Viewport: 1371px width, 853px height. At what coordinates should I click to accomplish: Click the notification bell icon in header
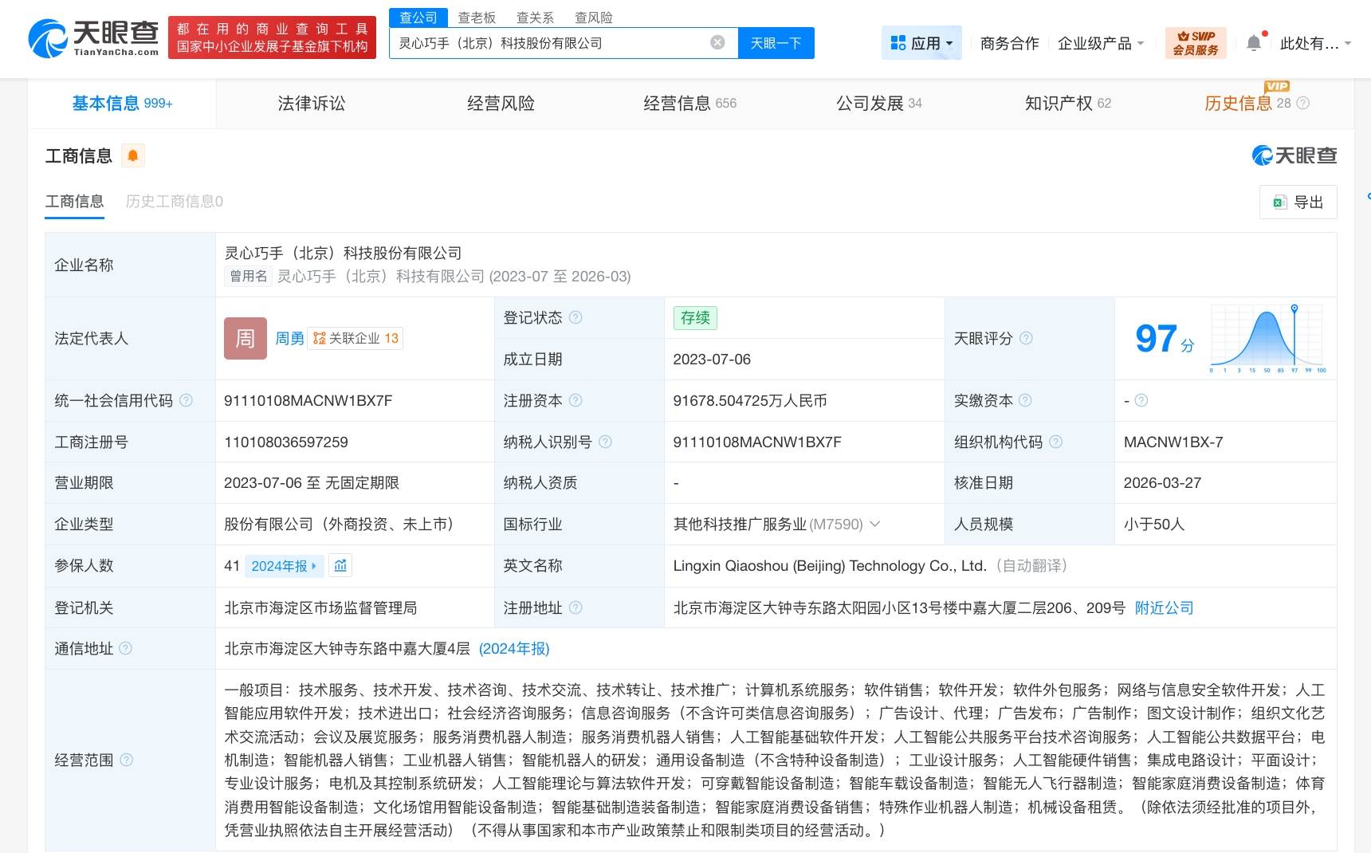click(1254, 43)
